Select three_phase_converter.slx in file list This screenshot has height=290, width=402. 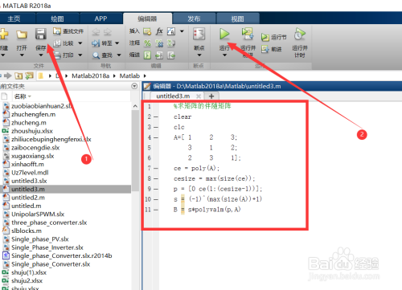click(x=49, y=223)
